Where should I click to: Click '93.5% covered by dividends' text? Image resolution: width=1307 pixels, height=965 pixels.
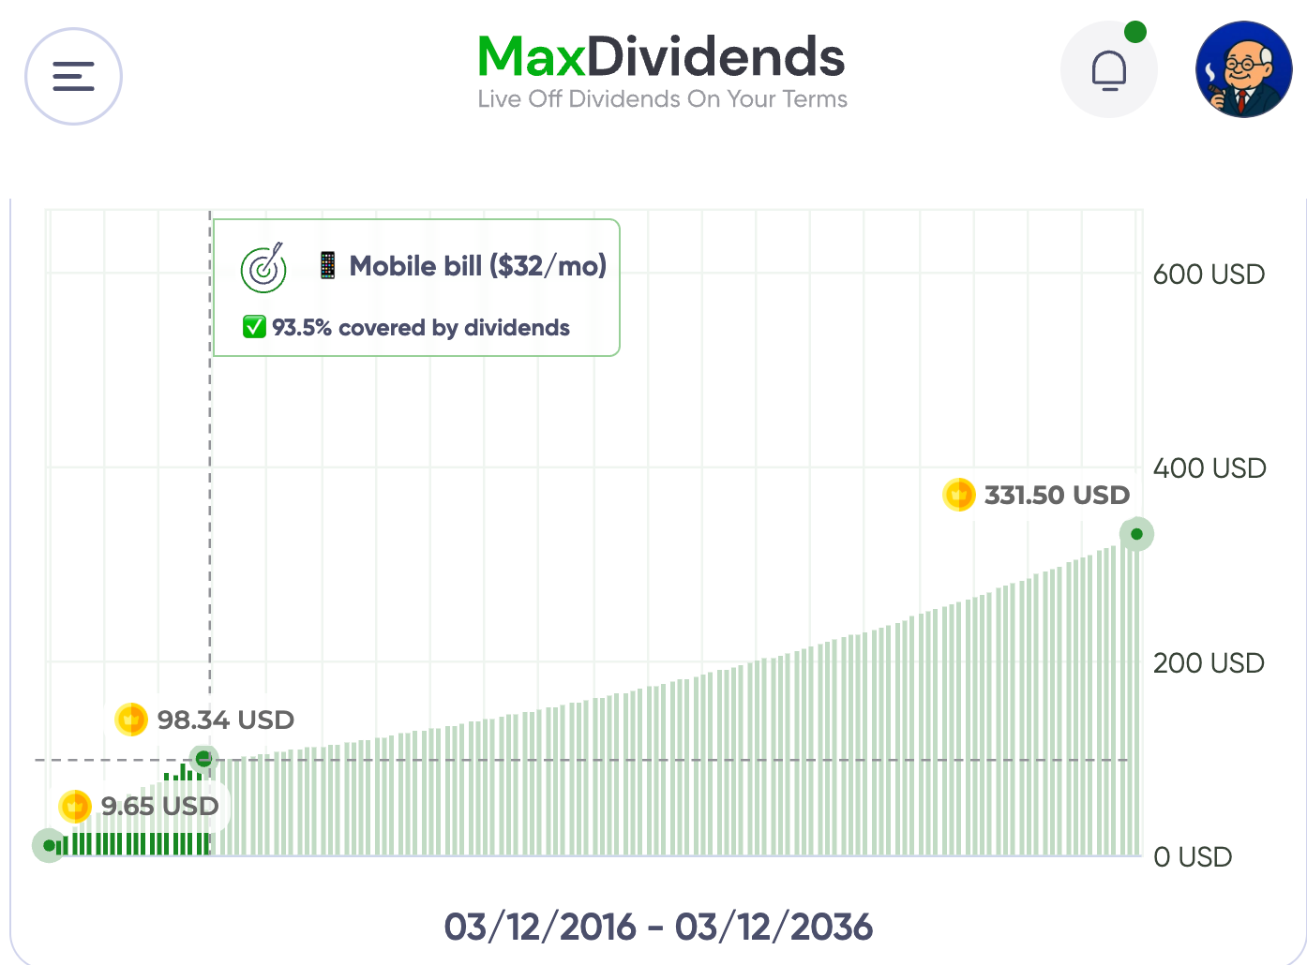pos(421,328)
